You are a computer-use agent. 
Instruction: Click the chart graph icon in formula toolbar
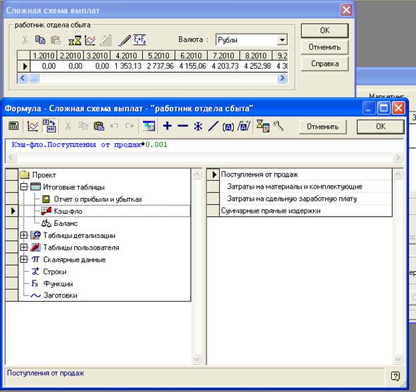tap(32, 126)
